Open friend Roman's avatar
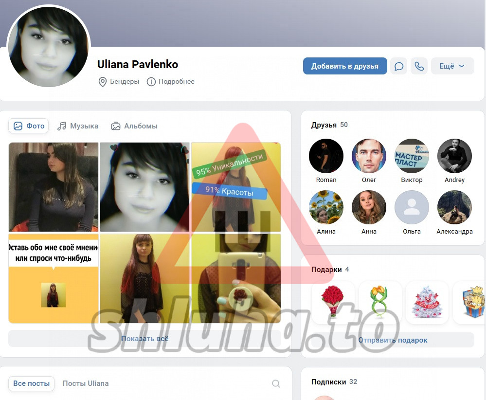Image resolution: width=486 pixels, height=400 pixels. coord(326,156)
